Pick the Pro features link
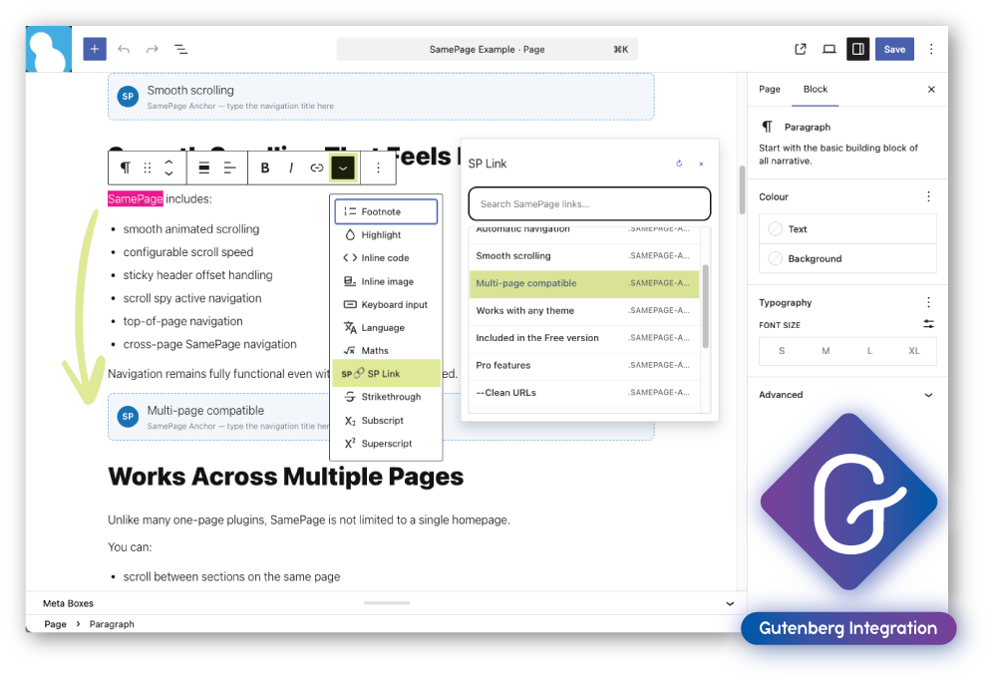 click(583, 365)
